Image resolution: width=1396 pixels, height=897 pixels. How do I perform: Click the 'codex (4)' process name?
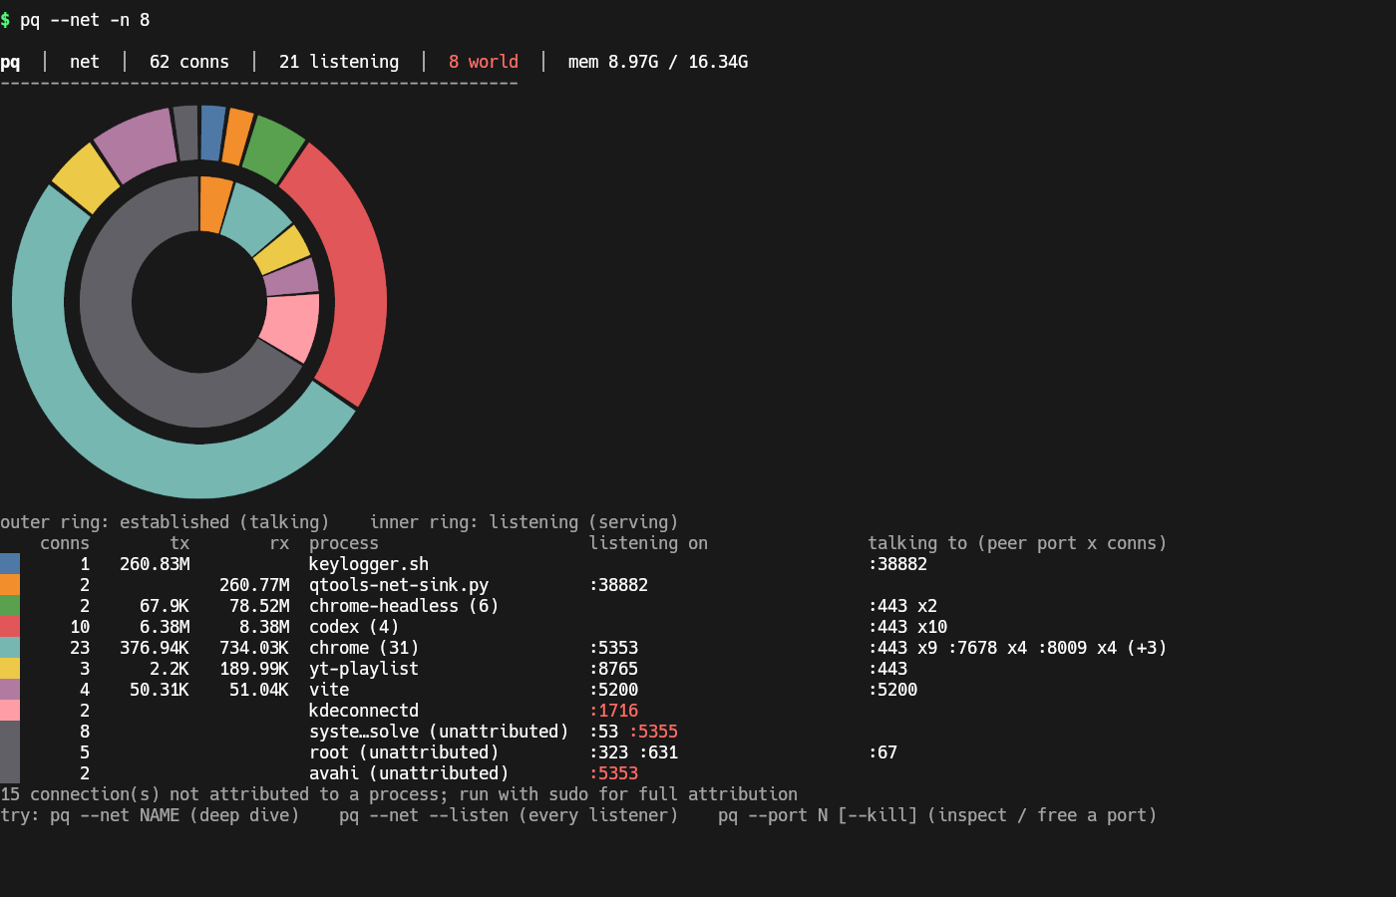click(354, 627)
